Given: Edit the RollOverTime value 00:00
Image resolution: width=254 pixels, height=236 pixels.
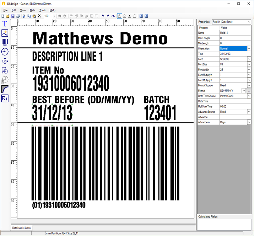Looking at the screenshot, I should point(235,107).
